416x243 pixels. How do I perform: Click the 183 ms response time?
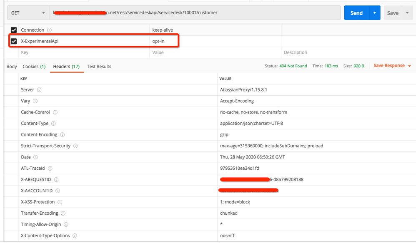(331, 66)
